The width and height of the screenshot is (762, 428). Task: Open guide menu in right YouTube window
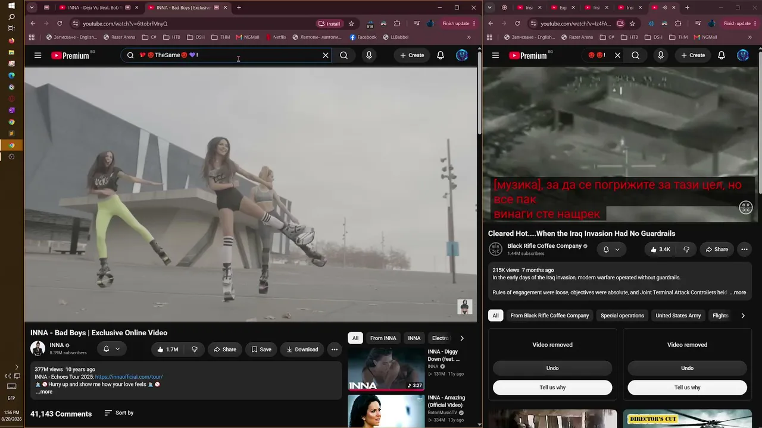point(495,55)
